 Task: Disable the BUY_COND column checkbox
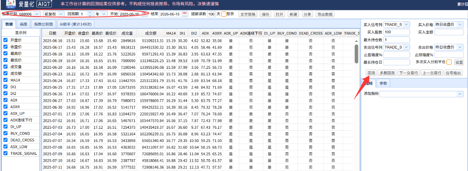coord(6,133)
